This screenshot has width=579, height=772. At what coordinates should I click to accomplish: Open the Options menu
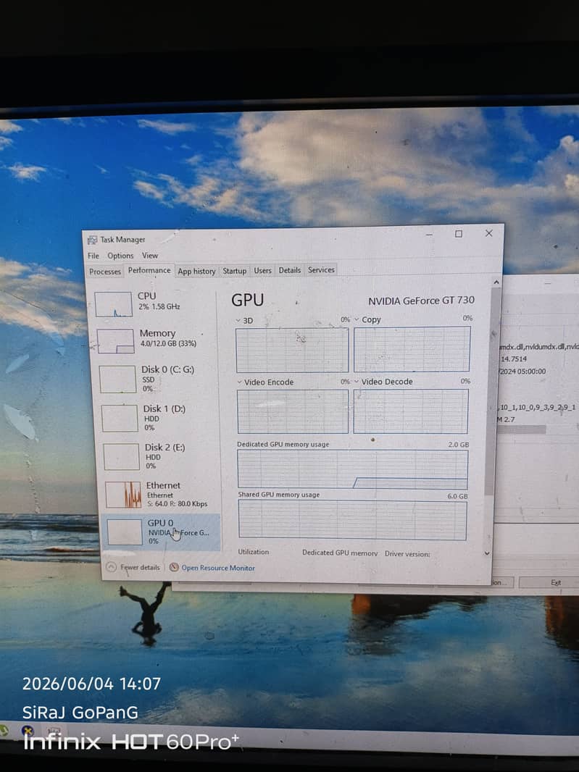[120, 256]
